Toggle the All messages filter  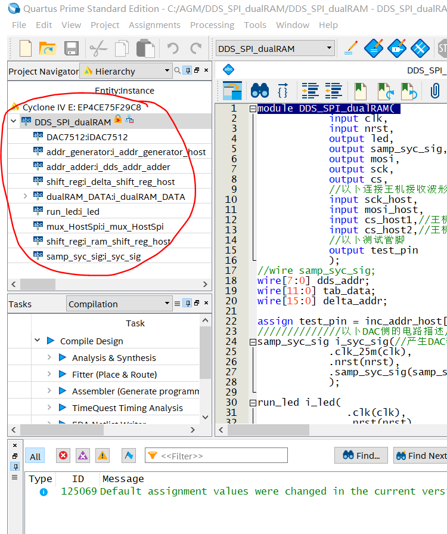tap(35, 456)
